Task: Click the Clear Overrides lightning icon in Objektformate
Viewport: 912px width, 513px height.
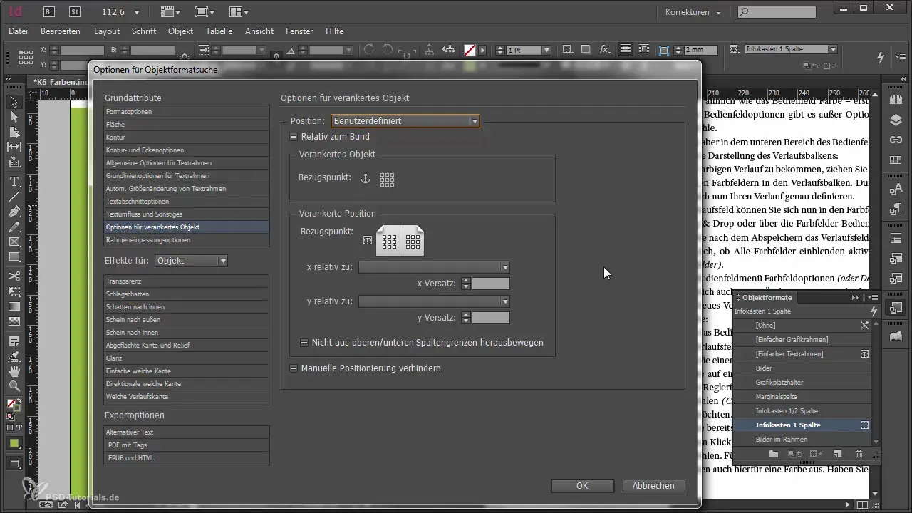Action: tap(874, 311)
